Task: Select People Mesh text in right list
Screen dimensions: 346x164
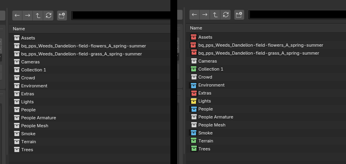Action: [212, 125]
